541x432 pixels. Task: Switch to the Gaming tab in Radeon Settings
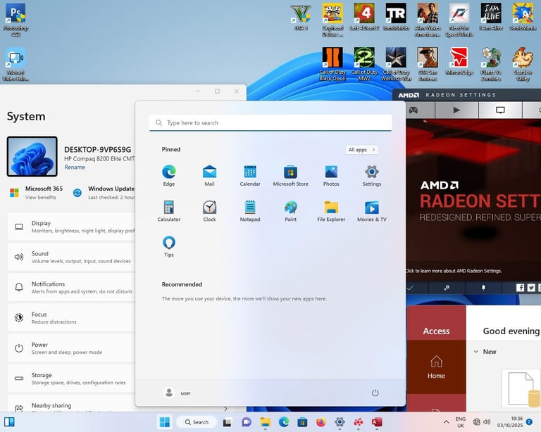coord(413,110)
